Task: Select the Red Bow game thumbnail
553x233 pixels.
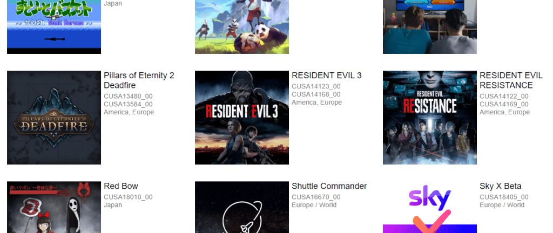Action: point(54,207)
